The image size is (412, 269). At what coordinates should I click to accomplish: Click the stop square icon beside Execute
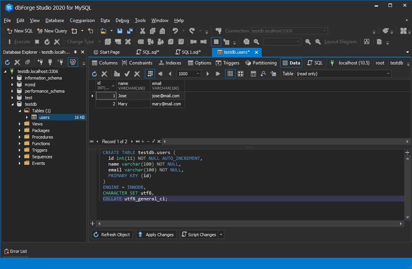click(x=37, y=42)
